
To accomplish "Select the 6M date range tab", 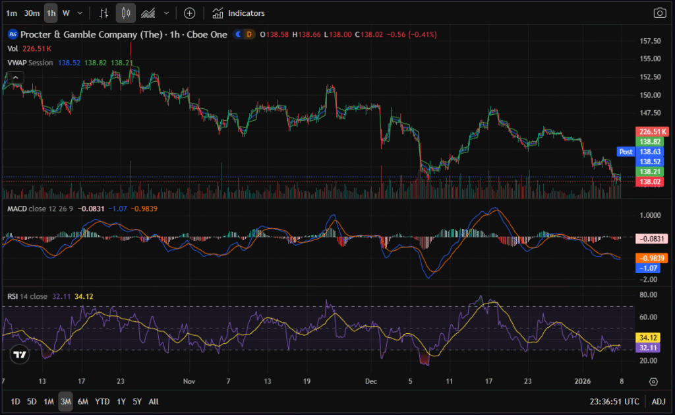I will click(83, 401).
